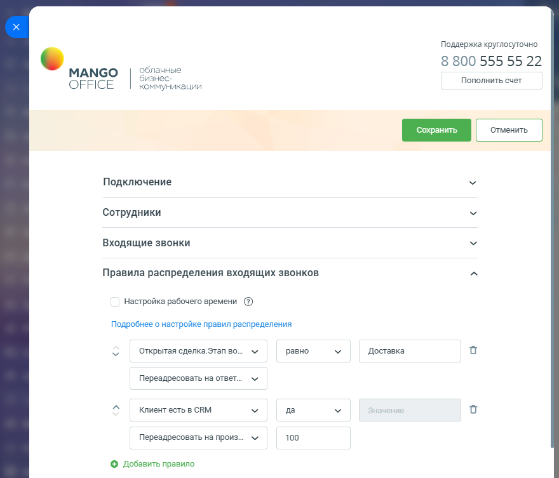559x478 pixels.
Task: Move the Доставка rule down with arrow
Action: click(116, 354)
